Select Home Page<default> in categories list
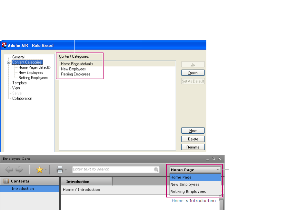 tap(117, 64)
